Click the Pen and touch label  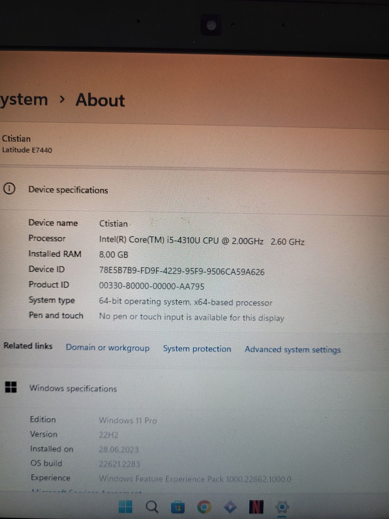click(x=56, y=315)
